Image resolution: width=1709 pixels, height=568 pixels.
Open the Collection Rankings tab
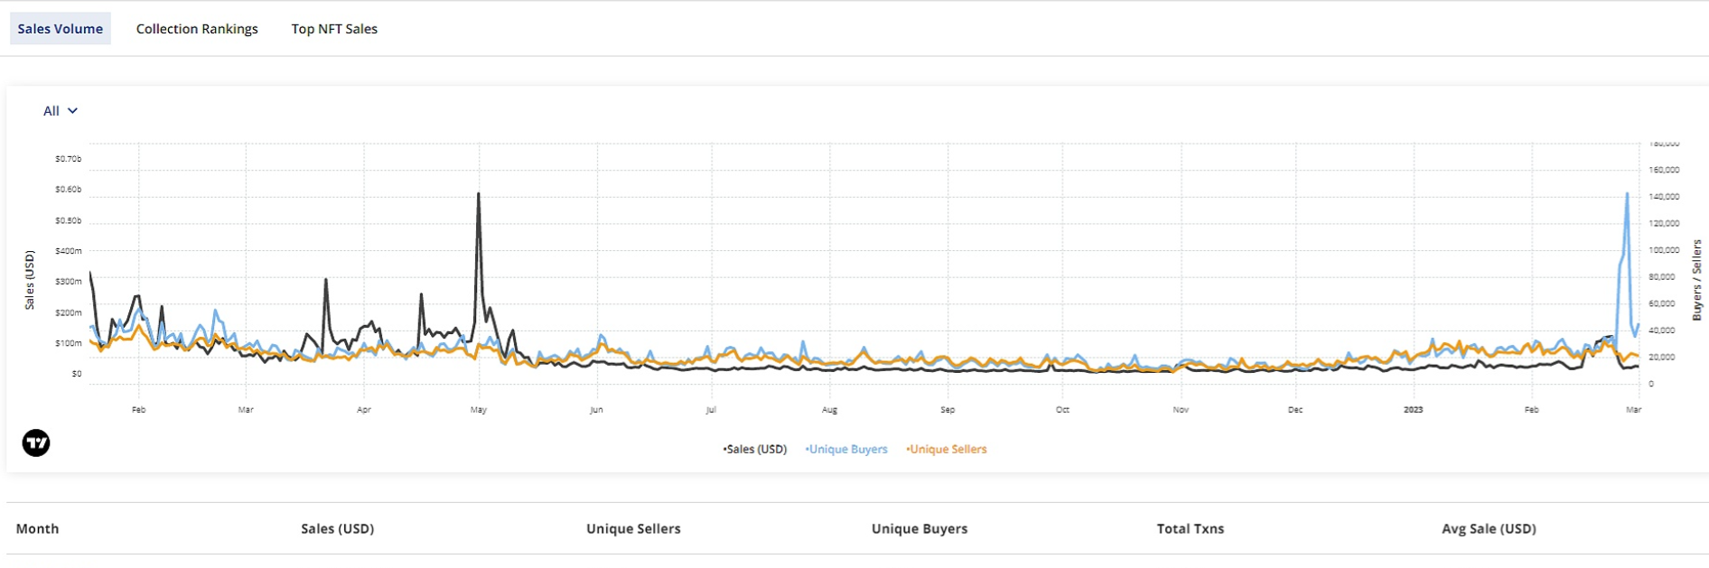coord(197,29)
